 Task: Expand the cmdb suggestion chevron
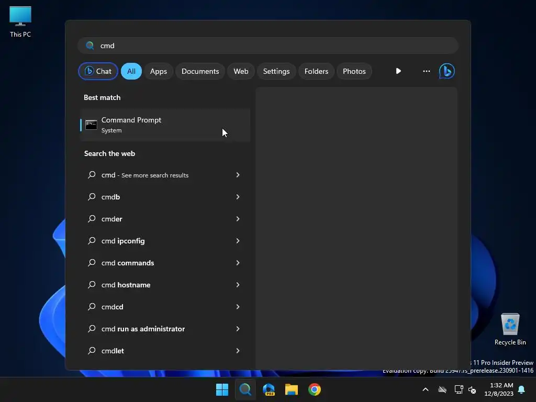pos(238,197)
